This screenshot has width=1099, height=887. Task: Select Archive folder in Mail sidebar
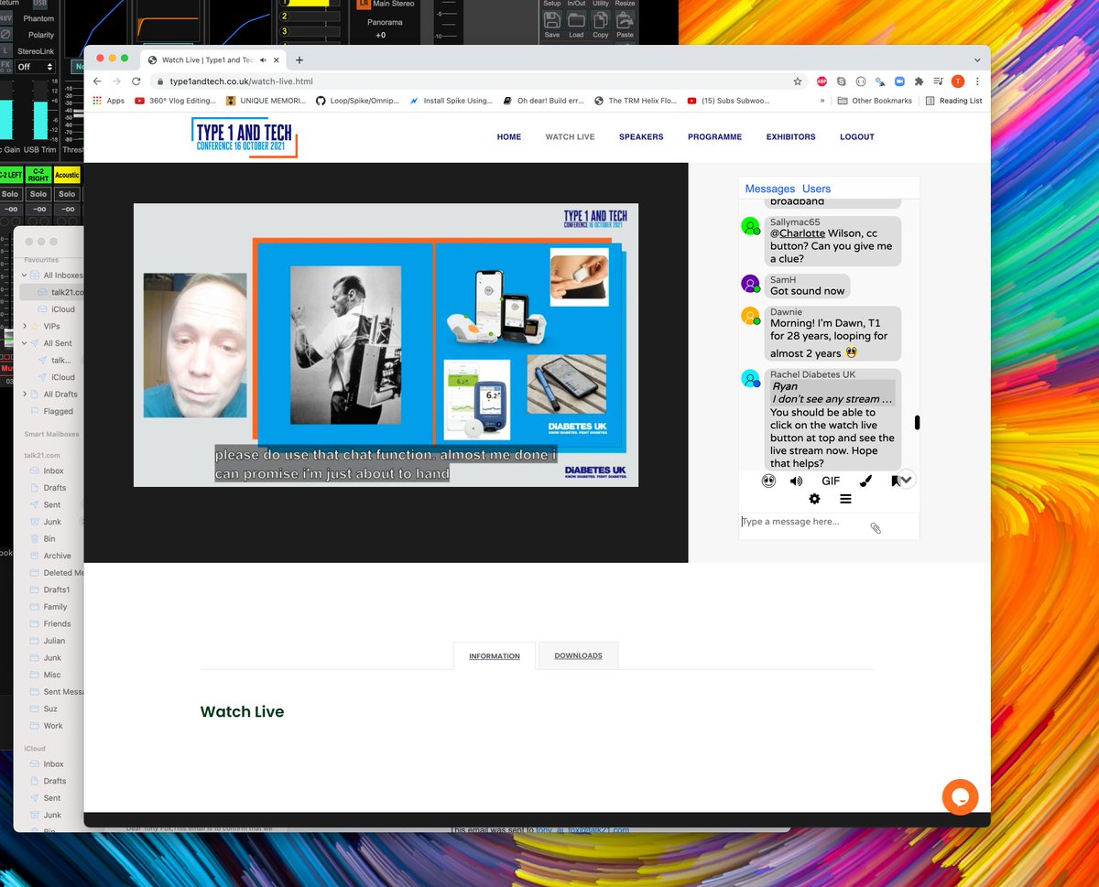pyautogui.click(x=56, y=556)
